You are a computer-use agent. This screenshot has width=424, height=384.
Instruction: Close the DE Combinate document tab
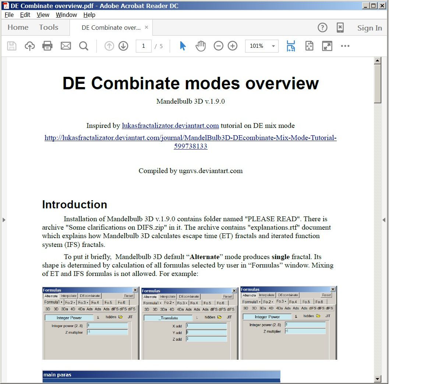tap(146, 27)
